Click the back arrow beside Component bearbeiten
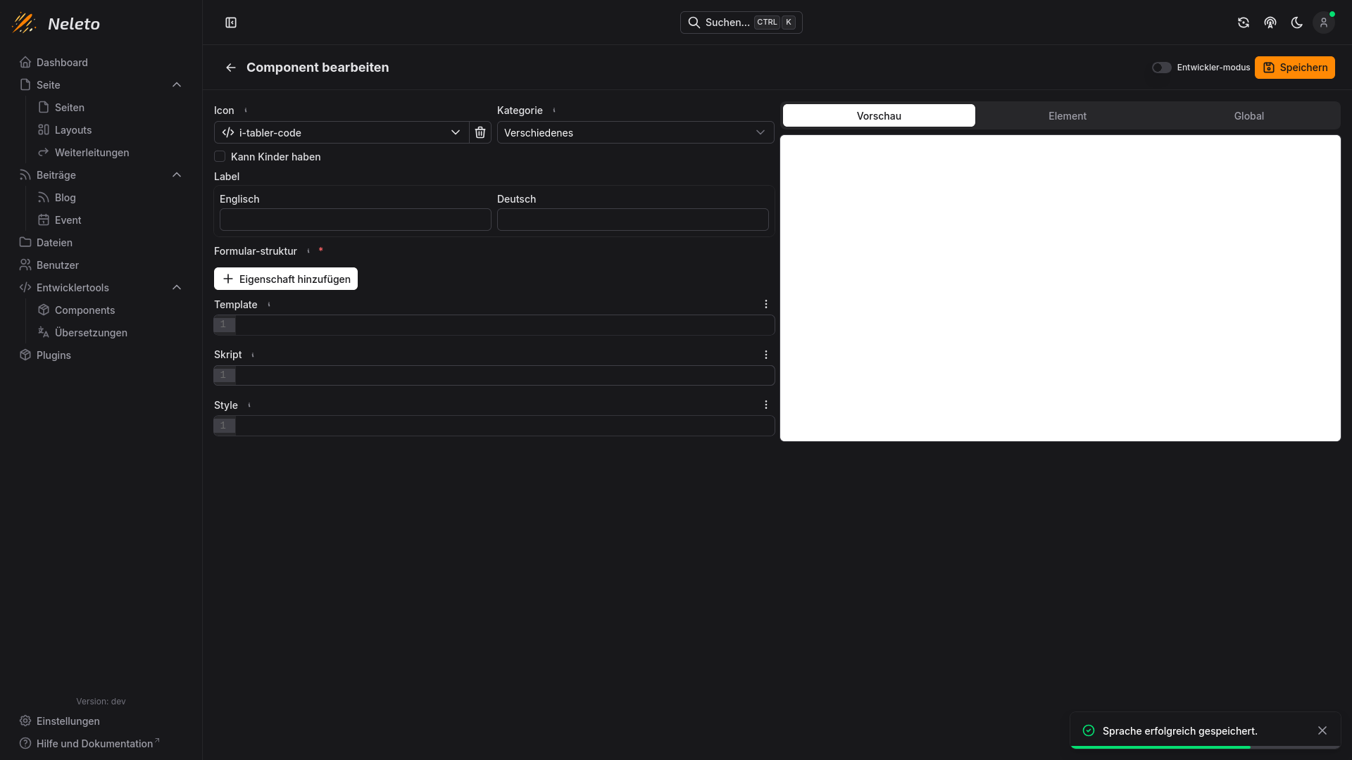This screenshot has width=1352, height=760. point(230,68)
